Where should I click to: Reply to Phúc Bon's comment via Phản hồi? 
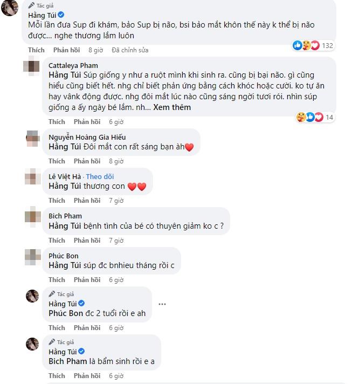coord(87,280)
